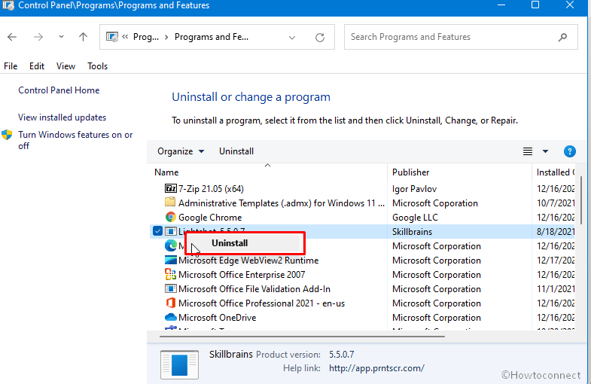Click the search magnifier icon

click(562, 37)
